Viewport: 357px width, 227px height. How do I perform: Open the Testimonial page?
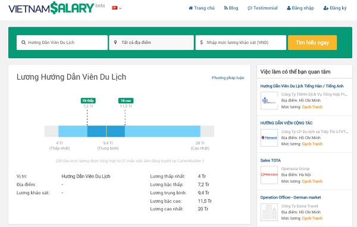[262, 8]
